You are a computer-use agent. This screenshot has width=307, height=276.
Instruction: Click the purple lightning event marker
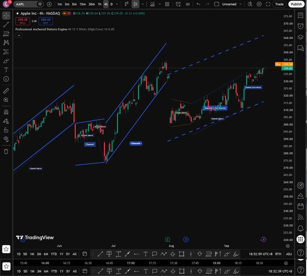pyautogui.click(x=263, y=239)
